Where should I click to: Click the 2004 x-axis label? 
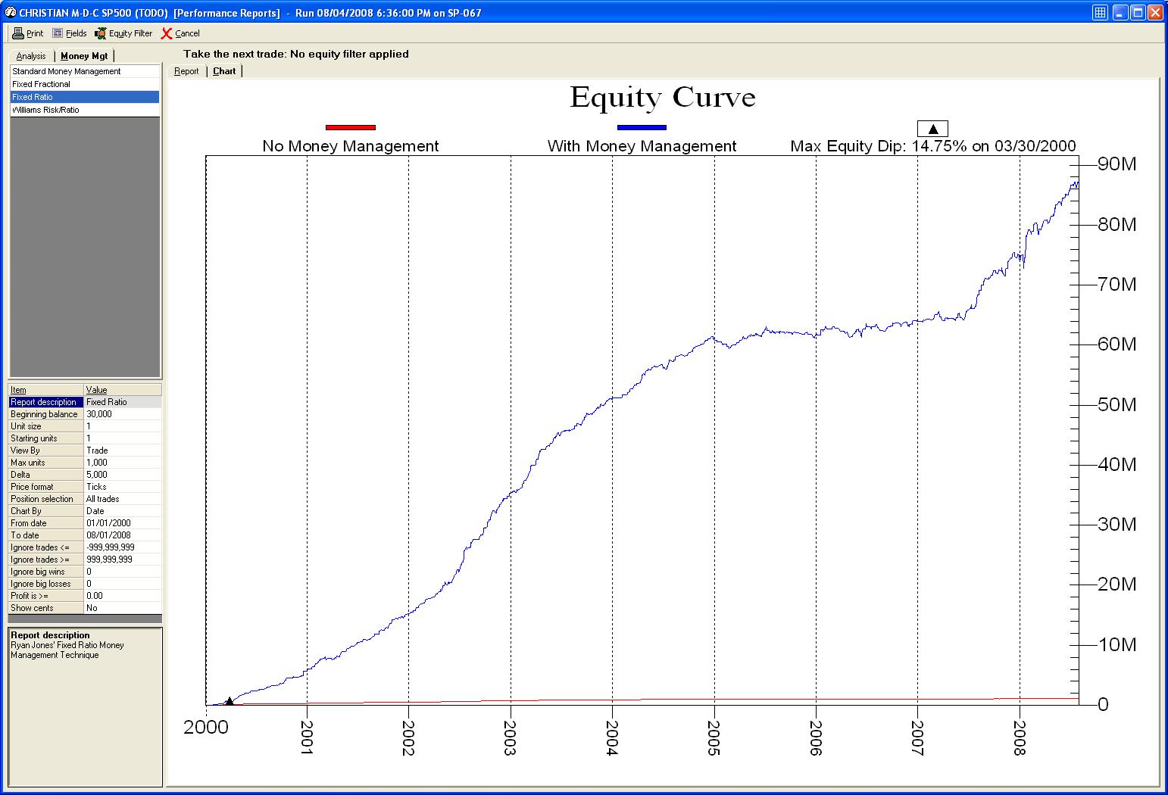612,737
